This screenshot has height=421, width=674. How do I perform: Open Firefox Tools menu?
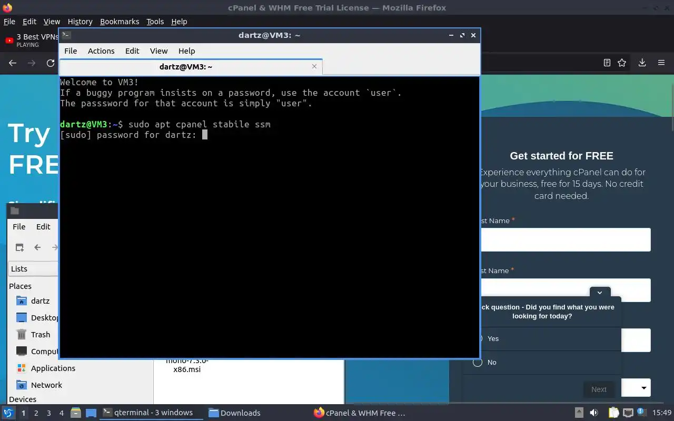pyautogui.click(x=155, y=22)
